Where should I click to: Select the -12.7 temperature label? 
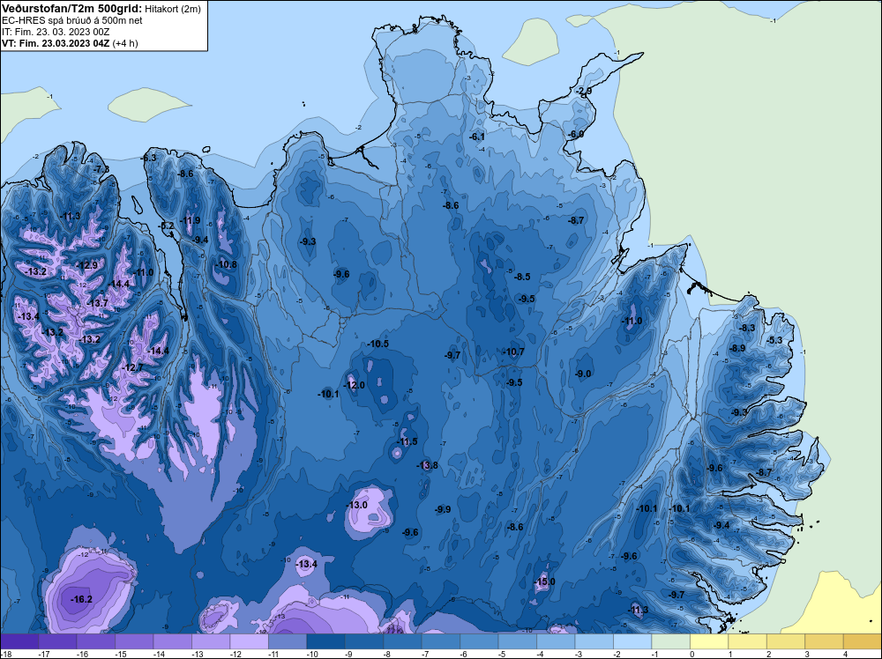[133, 367]
